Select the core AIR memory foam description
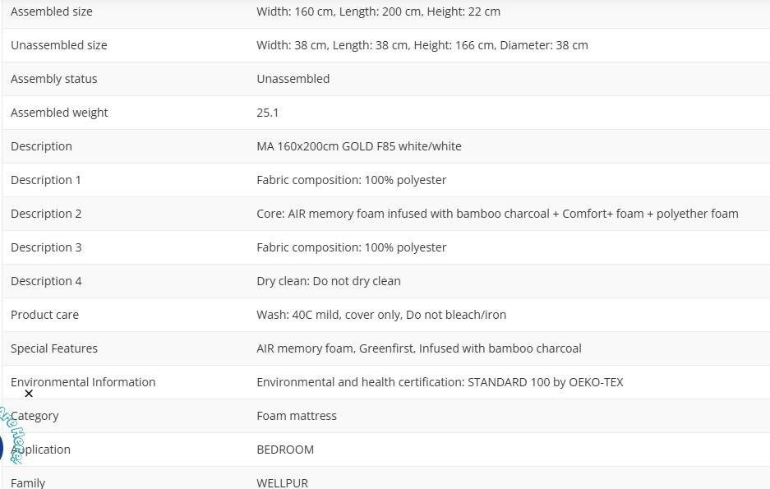 point(497,214)
